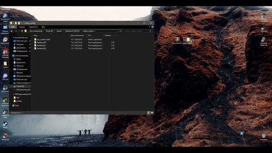The height and width of the screenshot is (153, 272).
Task: Open the OBS Studio desktop icon
Action: (5, 89)
